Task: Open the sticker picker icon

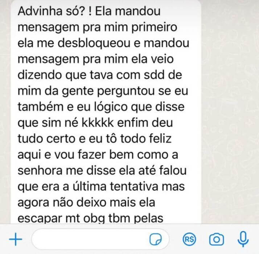Action: (x=156, y=239)
